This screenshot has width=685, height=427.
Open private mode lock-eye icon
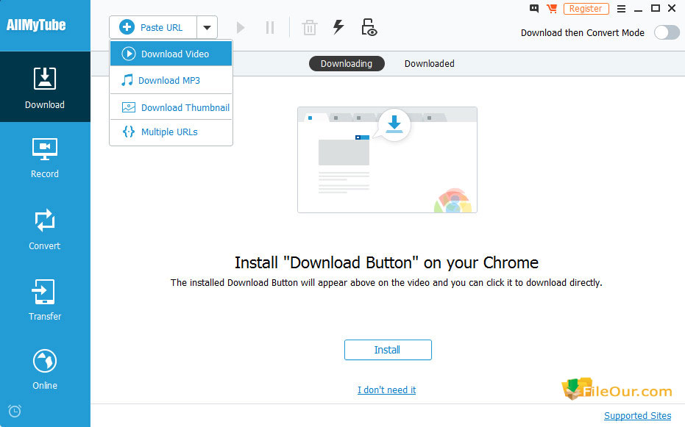pos(369,27)
